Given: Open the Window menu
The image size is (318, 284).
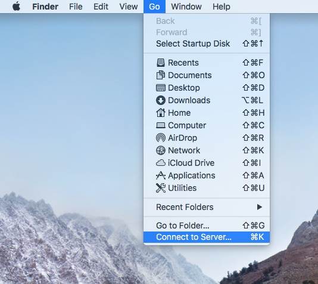Looking at the screenshot, I should [186, 7].
